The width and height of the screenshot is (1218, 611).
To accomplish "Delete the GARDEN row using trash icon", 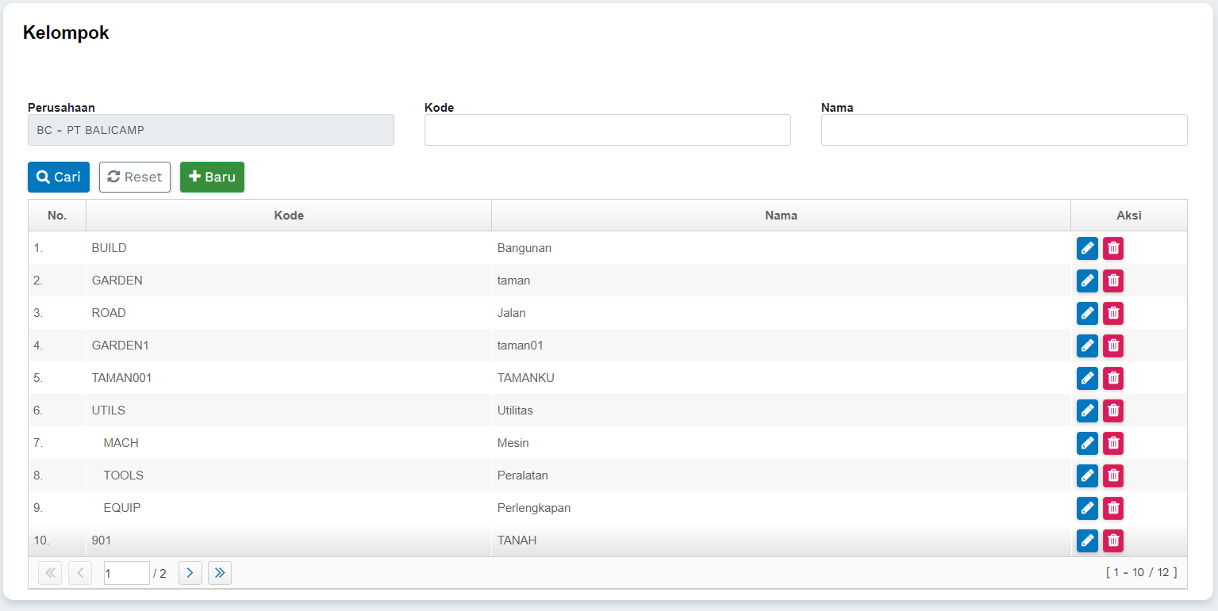I will coord(1113,281).
